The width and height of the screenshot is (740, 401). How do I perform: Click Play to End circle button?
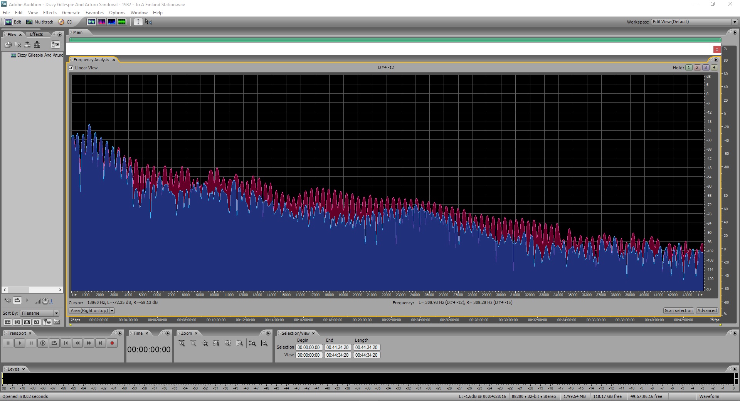(x=43, y=343)
